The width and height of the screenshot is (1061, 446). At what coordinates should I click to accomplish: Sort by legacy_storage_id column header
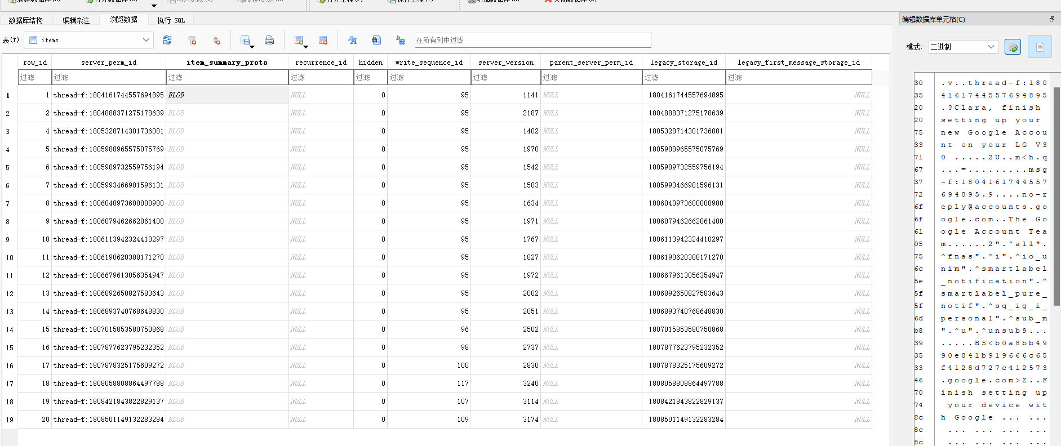click(x=684, y=63)
